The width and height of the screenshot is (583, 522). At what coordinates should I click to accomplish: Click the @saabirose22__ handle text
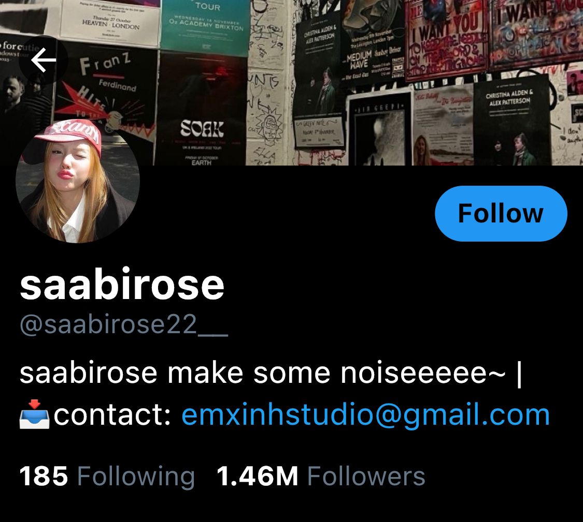click(123, 324)
